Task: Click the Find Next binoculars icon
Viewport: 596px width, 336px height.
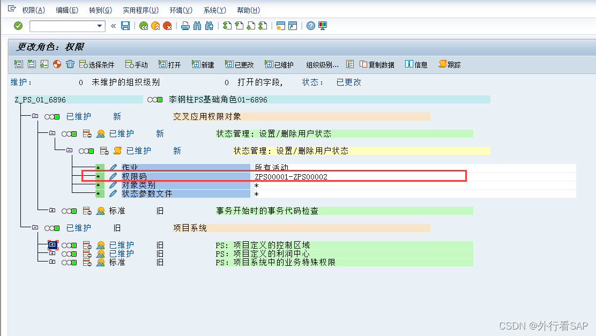Action: pos(209,26)
